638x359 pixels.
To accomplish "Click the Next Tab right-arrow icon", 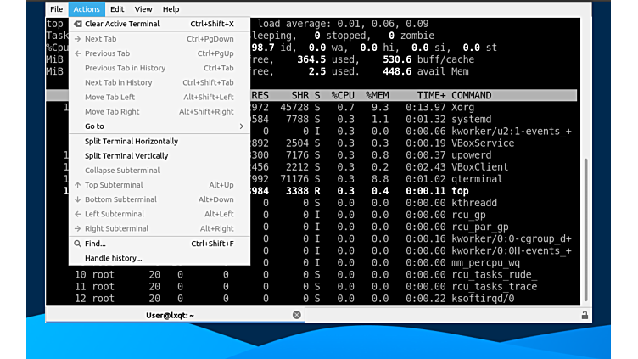I will [x=77, y=39].
